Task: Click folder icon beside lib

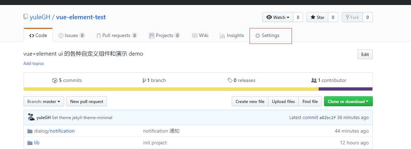Action: tap(30, 143)
